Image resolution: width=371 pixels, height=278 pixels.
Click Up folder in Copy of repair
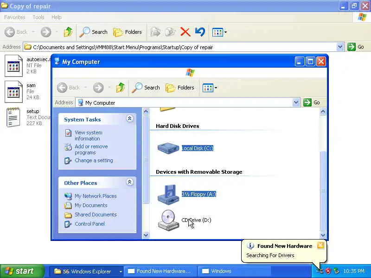pos(68,32)
